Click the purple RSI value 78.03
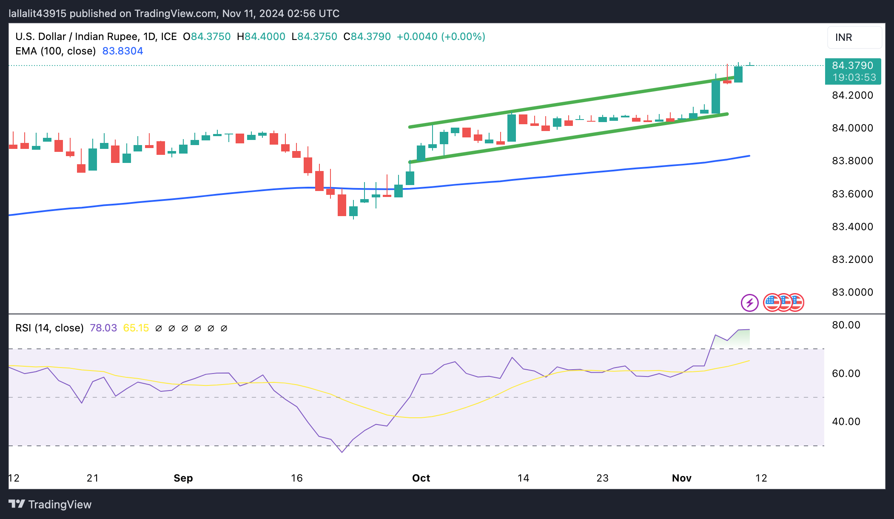The image size is (894, 519). point(103,328)
